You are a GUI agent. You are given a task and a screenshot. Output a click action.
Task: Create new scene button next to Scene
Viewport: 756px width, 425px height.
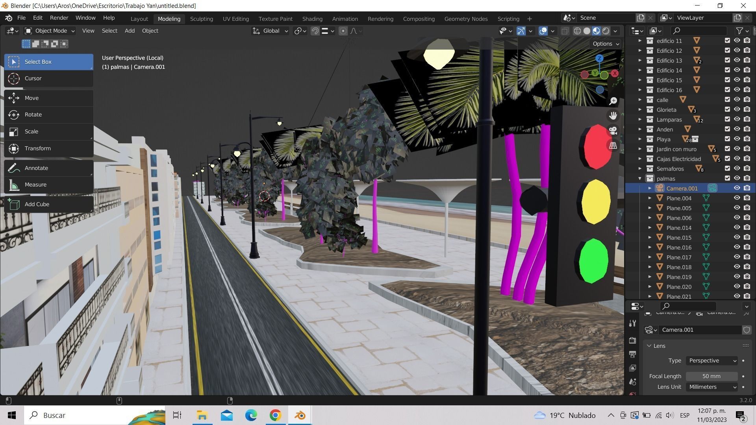click(x=641, y=18)
